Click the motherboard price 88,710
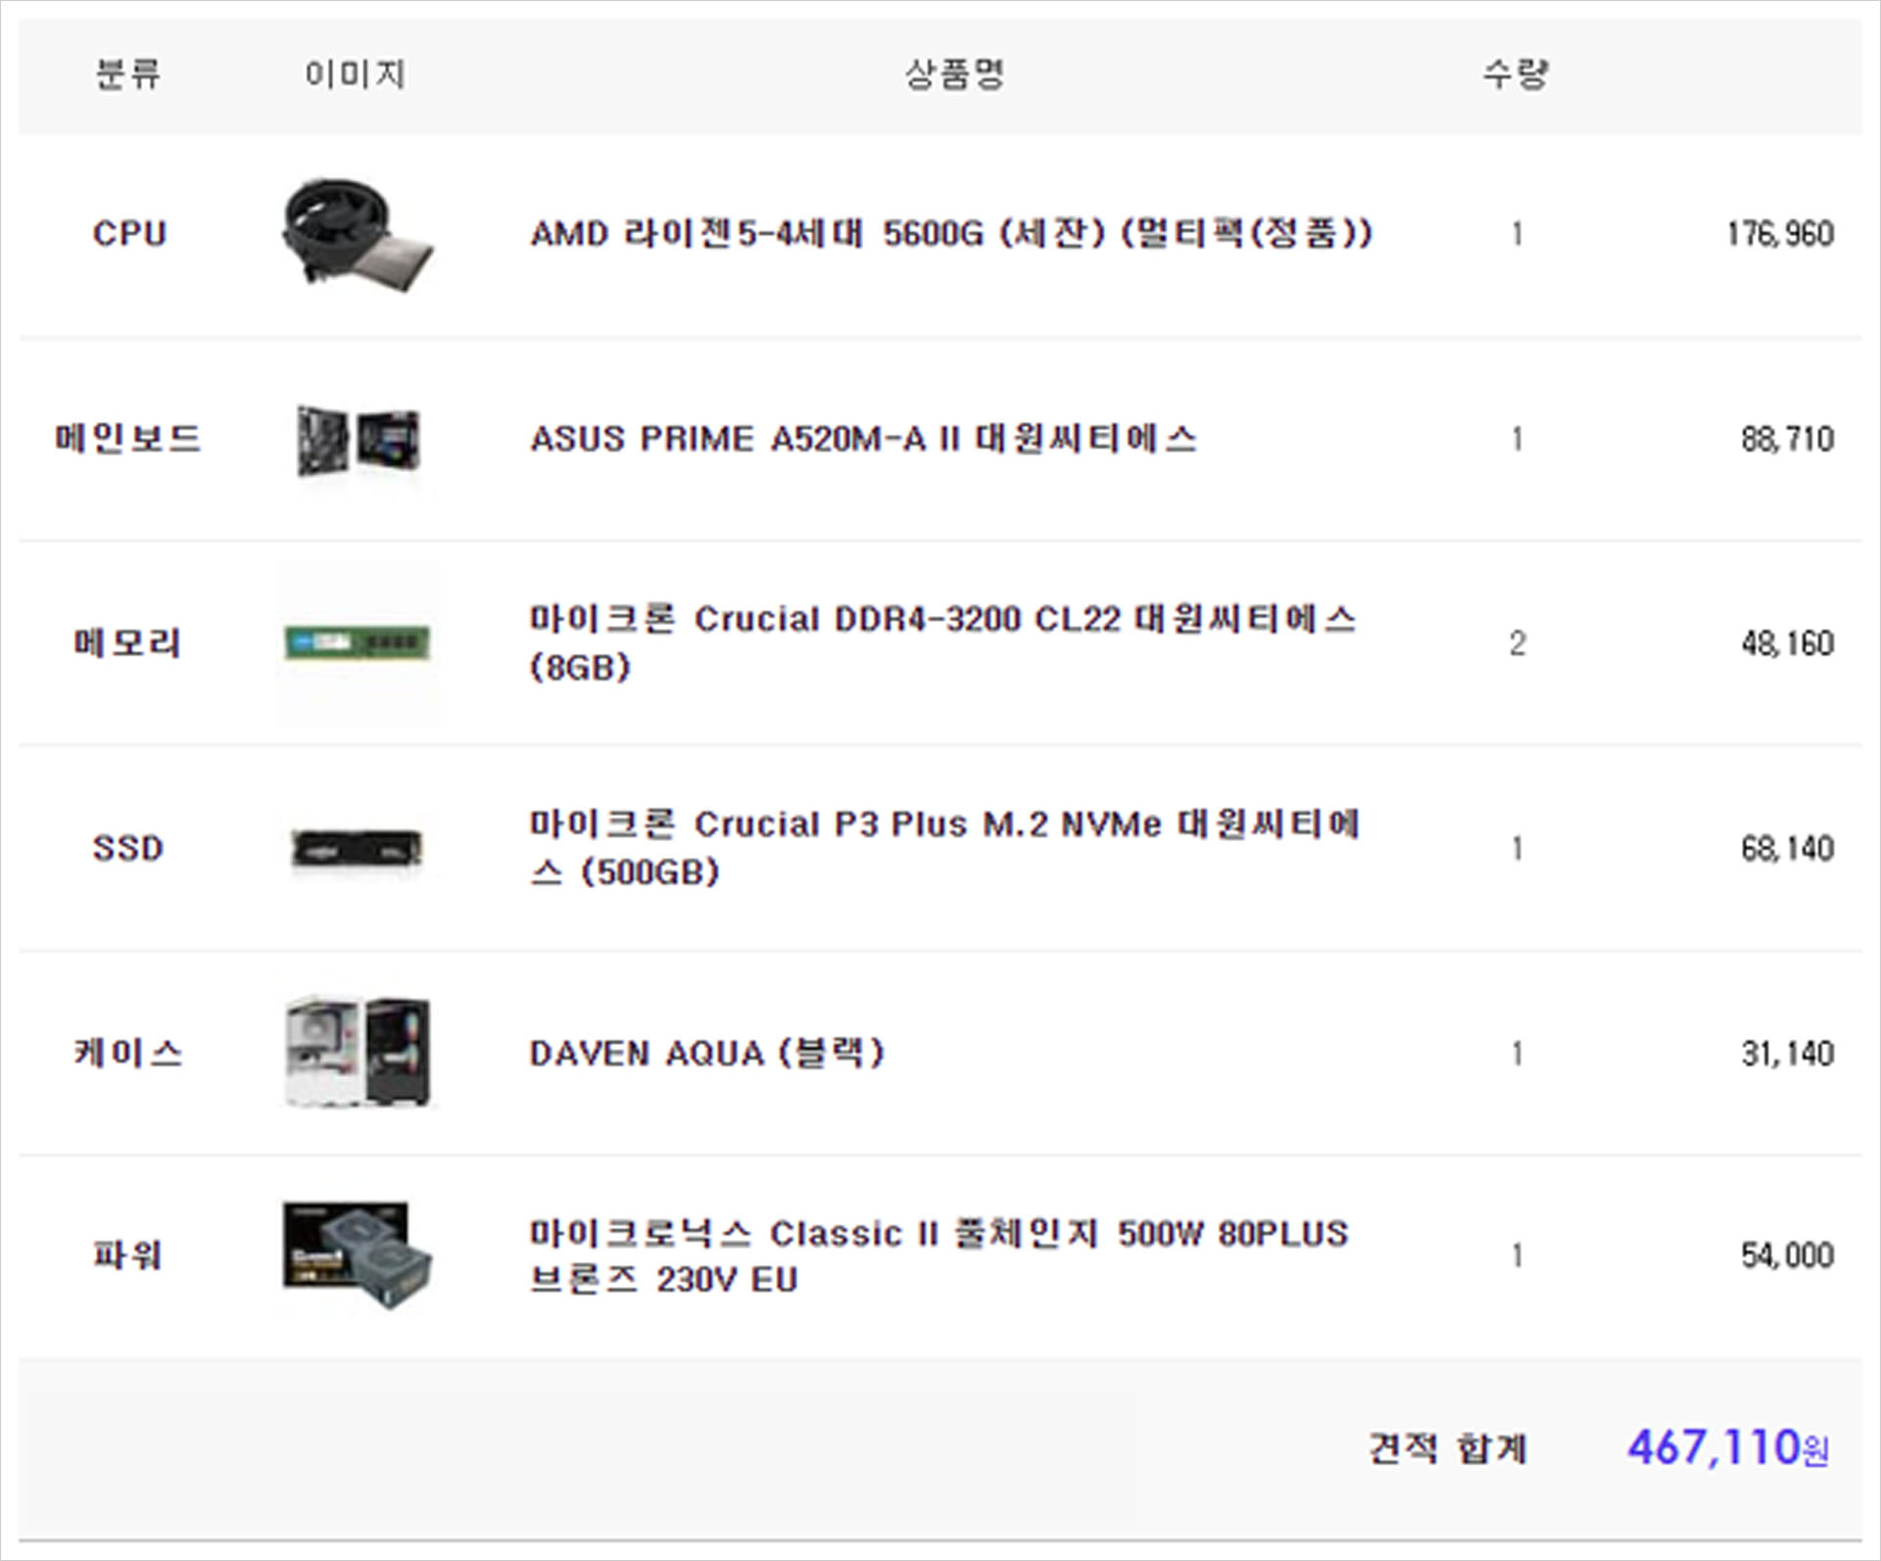The height and width of the screenshot is (1561, 1881). [1788, 439]
